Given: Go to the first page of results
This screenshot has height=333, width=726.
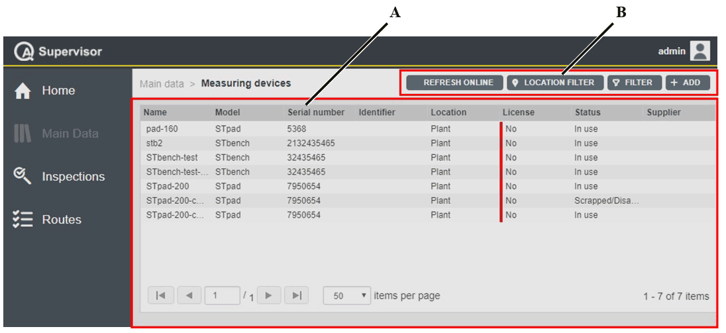Looking at the screenshot, I should [x=158, y=296].
